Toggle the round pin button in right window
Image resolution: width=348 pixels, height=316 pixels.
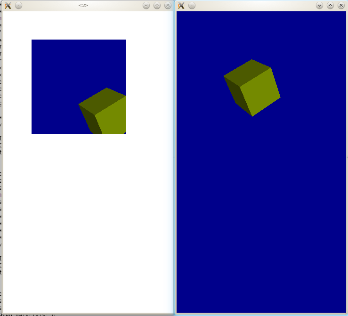point(192,6)
